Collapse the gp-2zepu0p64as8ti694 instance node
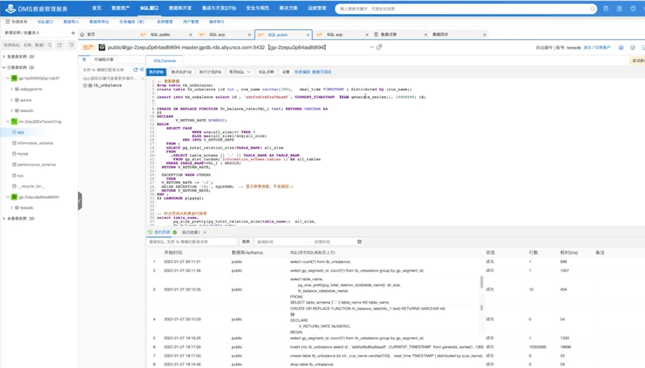Viewport: 645px width, 368px height. [x=8, y=197]
